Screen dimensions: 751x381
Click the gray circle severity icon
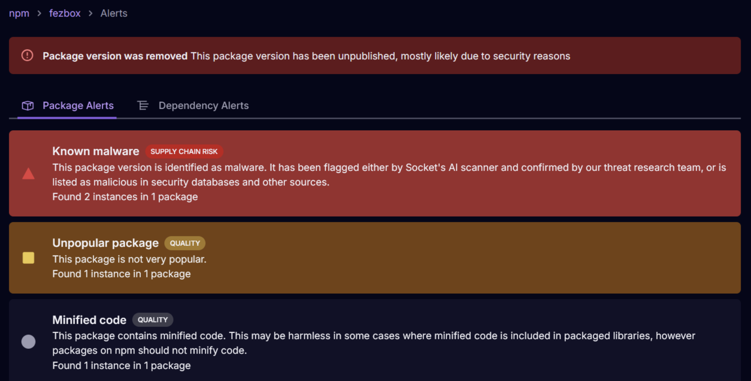[28, 341]
